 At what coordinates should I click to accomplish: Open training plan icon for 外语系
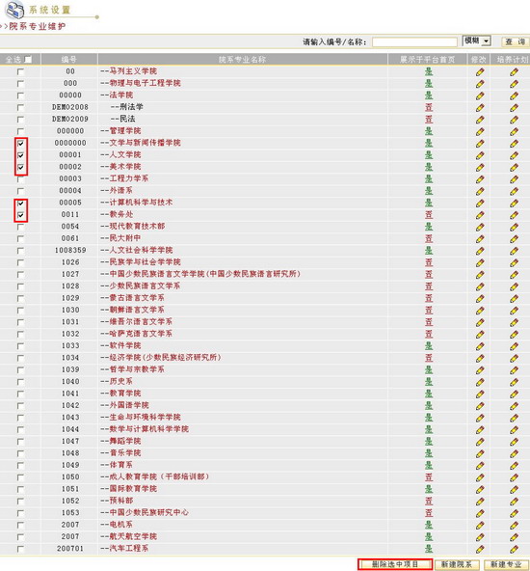514,191
